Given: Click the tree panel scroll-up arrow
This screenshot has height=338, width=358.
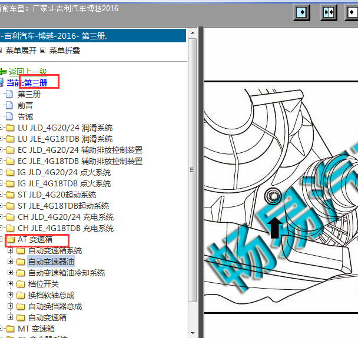Looking at the screenshot, I should point(193,33).
